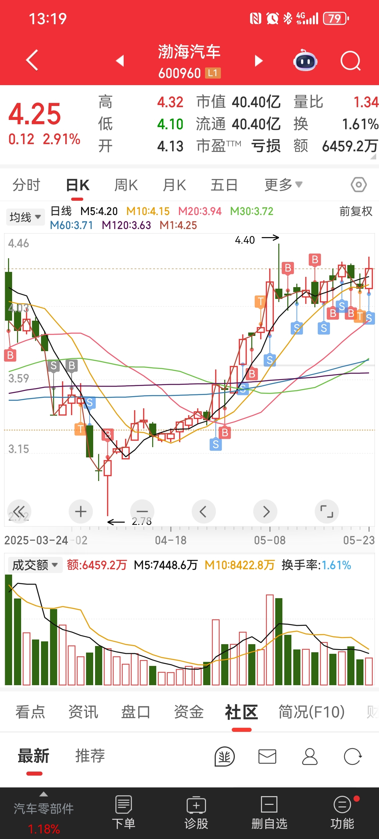
Task: Open the 均线 indicator dropdown
Action: (x=25, y=217)
